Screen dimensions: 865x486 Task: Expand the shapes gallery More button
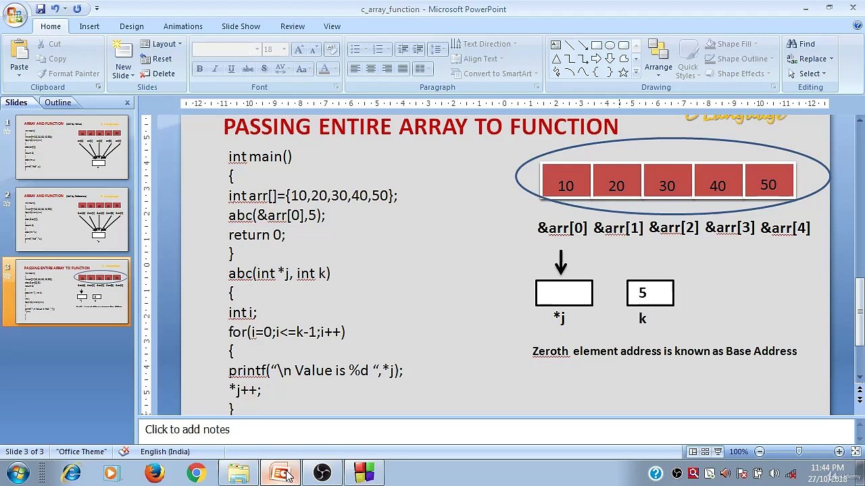click(x=636, y=72)
